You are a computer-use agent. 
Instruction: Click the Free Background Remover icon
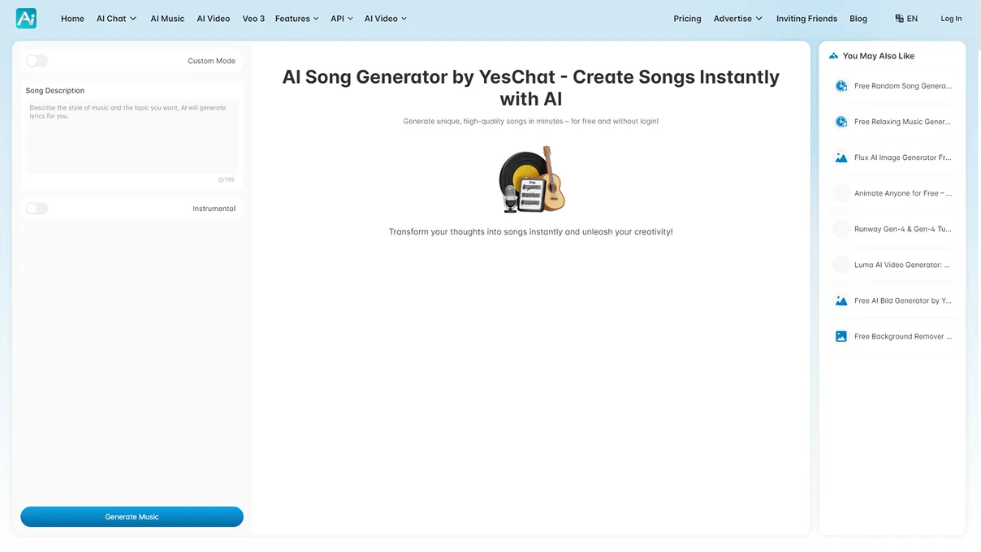841,336
